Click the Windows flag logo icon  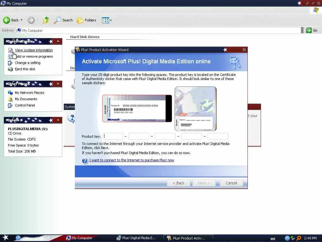tap(316, 10)
